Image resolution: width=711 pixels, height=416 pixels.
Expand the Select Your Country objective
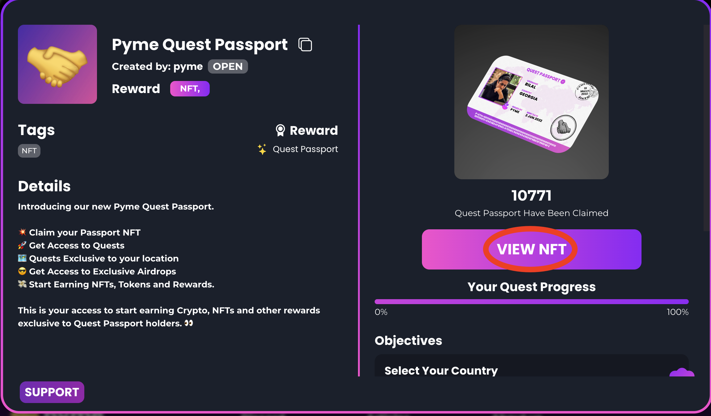point(441,370)
